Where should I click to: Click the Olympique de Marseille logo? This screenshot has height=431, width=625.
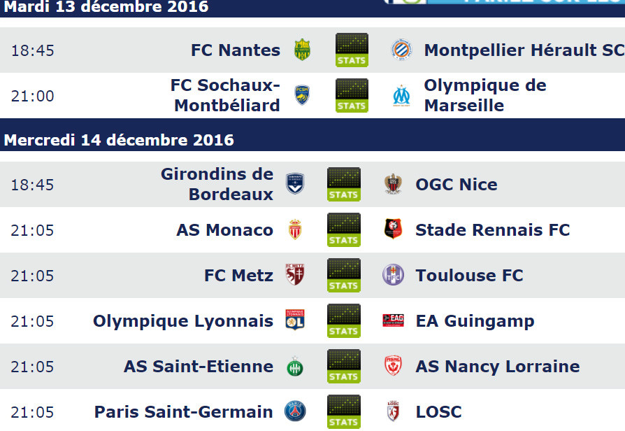(x=401, y=95)
